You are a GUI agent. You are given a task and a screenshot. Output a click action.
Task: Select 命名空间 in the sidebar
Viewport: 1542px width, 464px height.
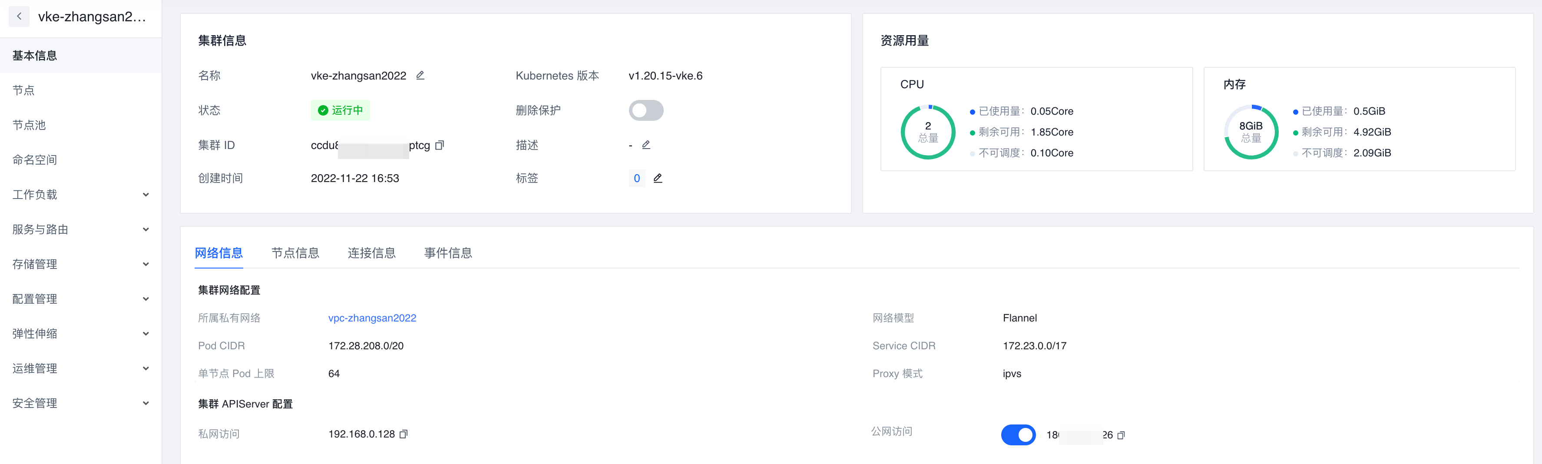[x=35, y=160]
